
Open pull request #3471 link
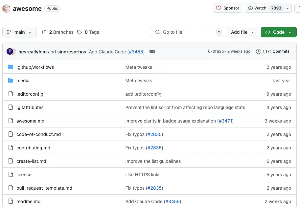[x=225, y=121]
